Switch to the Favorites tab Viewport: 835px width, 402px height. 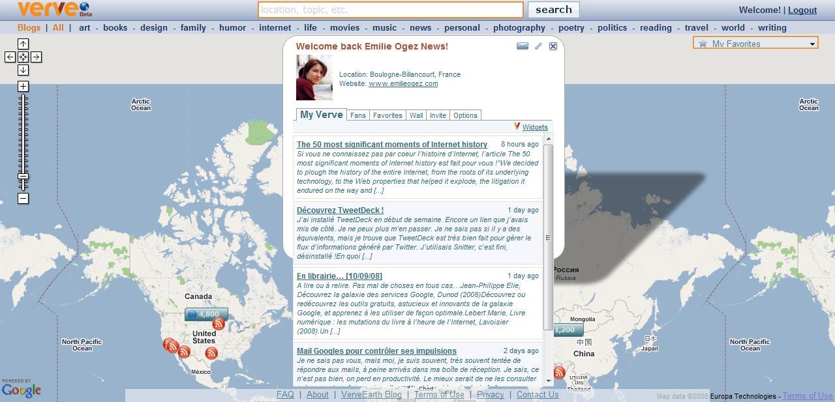coord(387,115)
